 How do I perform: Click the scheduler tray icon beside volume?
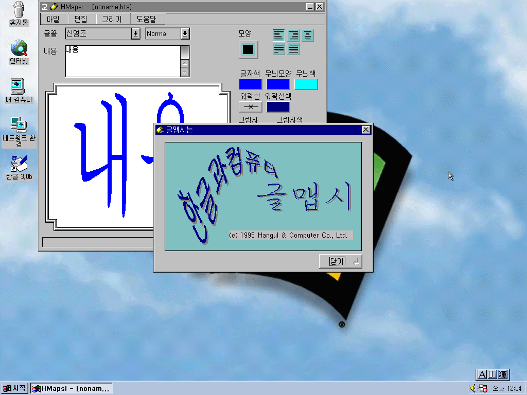[x=483, y=388]
